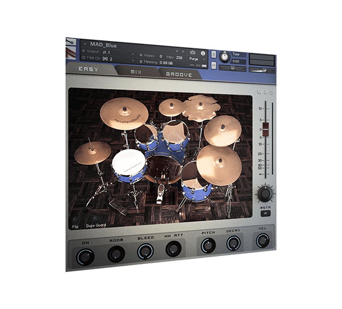Viewport: 342px width, 309px height.
Task: Click the instrument thumbnail below the wrench
Action: [x=71, y=53]
